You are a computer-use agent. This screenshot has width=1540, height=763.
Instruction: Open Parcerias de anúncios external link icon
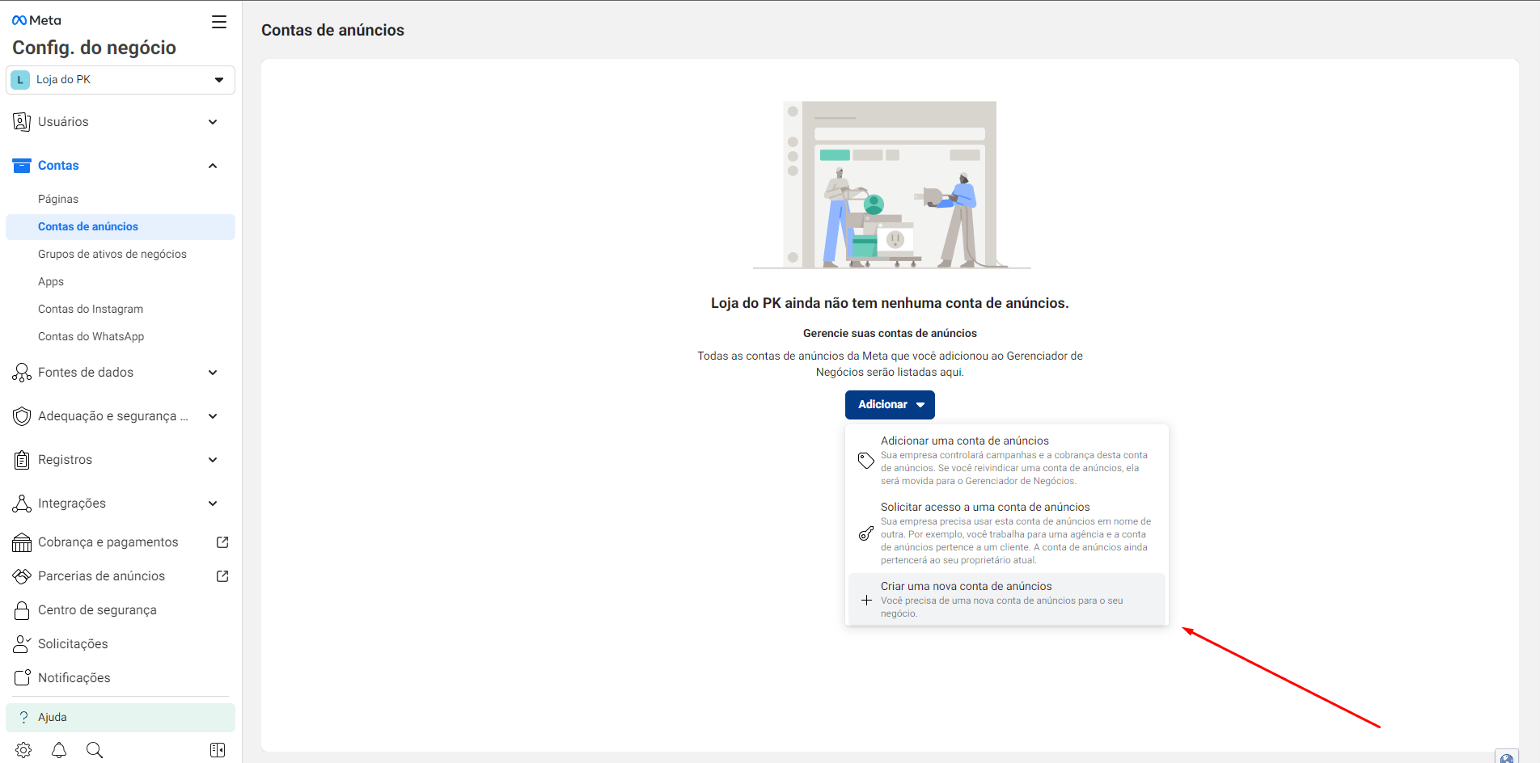click(x=222, y=576)
